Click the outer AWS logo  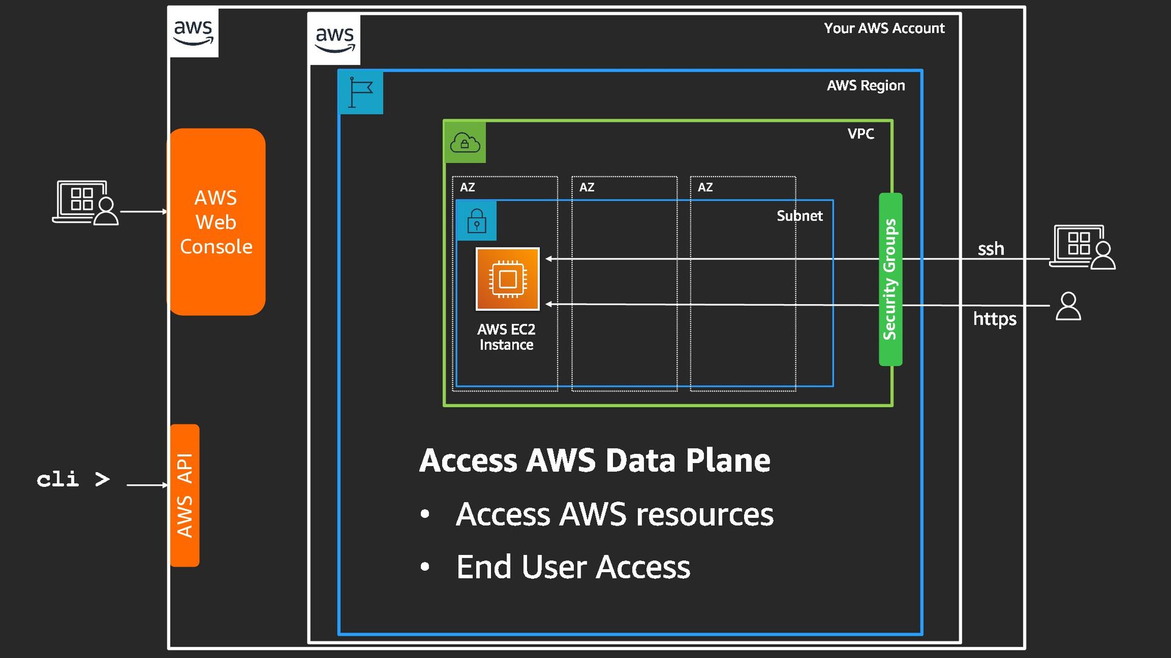click(193, 32)
